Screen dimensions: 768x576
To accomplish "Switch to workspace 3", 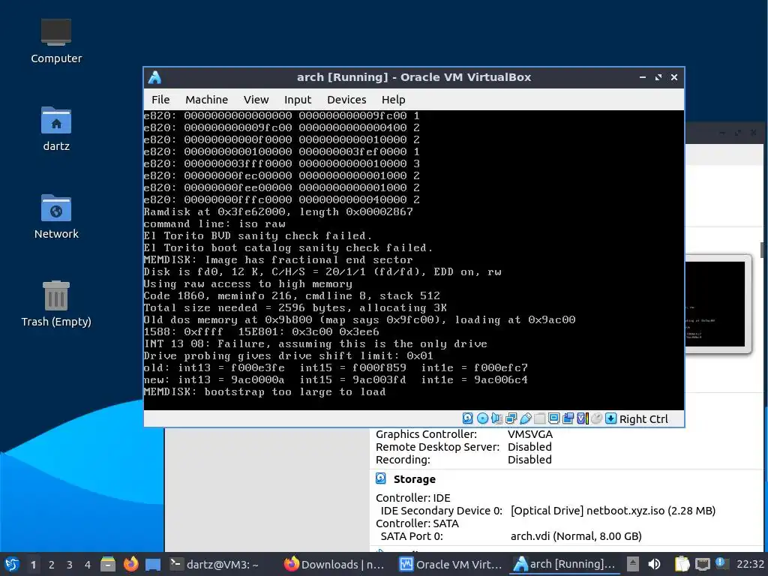I will [x=70, y=565].
